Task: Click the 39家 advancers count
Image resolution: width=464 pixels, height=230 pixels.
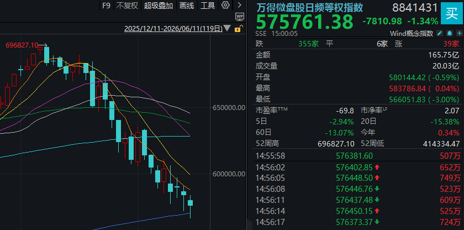Action: 451,44
